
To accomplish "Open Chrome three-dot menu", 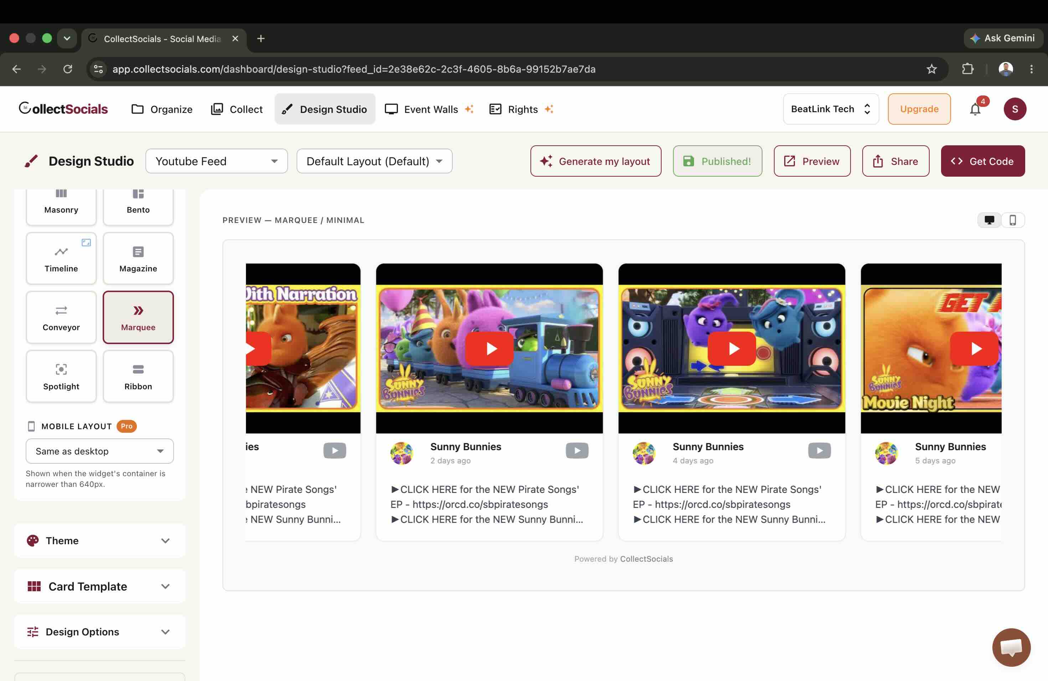I will click(1031, 69).
